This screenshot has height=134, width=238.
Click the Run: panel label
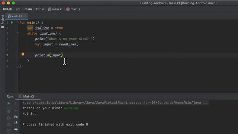click(10, 96)
